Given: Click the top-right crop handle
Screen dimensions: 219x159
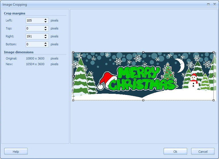Looking at the screenshot, I should pyautogui.click(x=214, y=52).
